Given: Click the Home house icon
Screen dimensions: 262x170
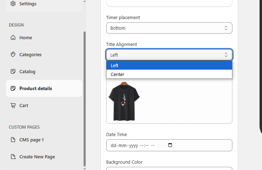Looking at the screenshot, I should [x=13, y=37].
